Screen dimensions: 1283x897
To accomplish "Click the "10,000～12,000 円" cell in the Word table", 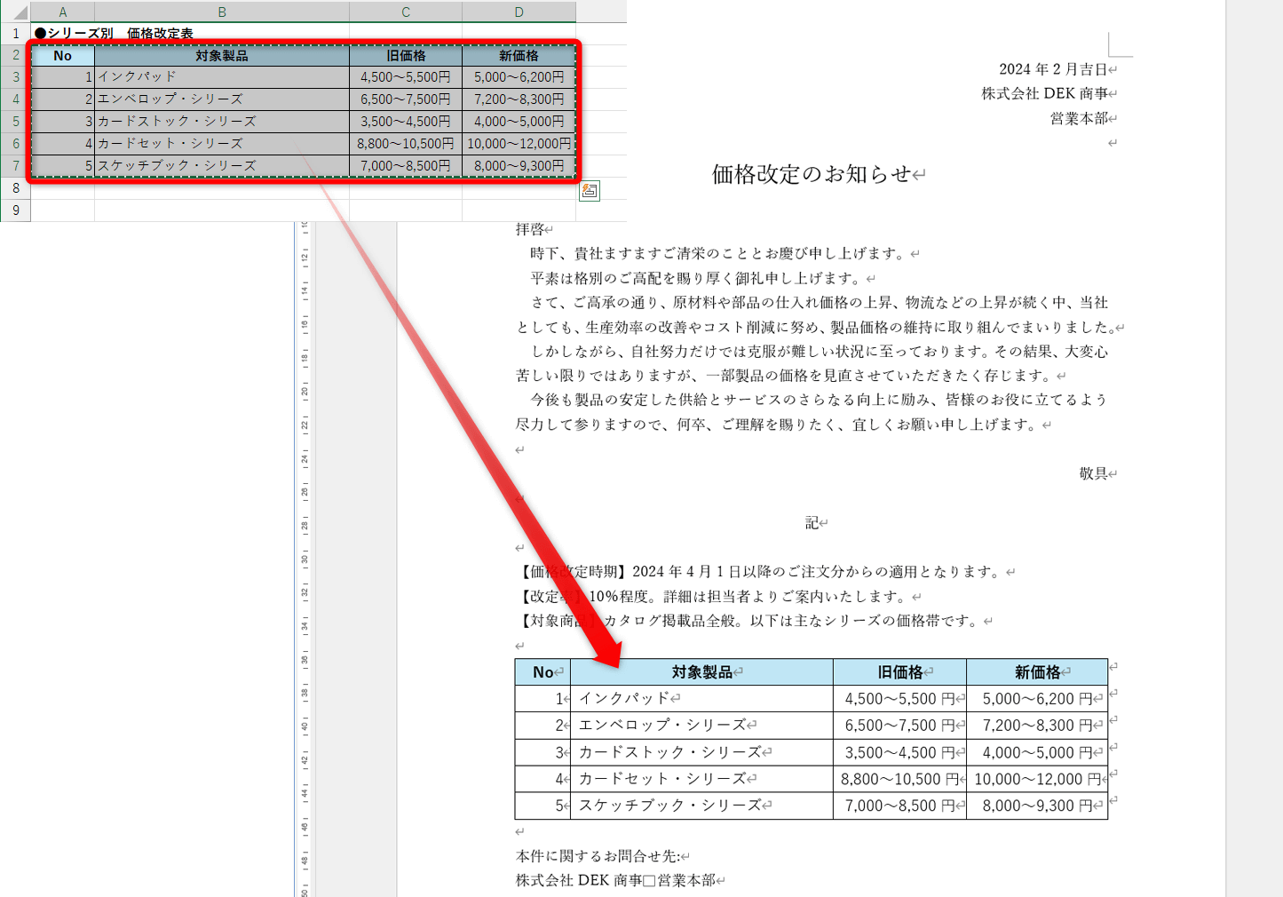I will (x=1037, y=779).
